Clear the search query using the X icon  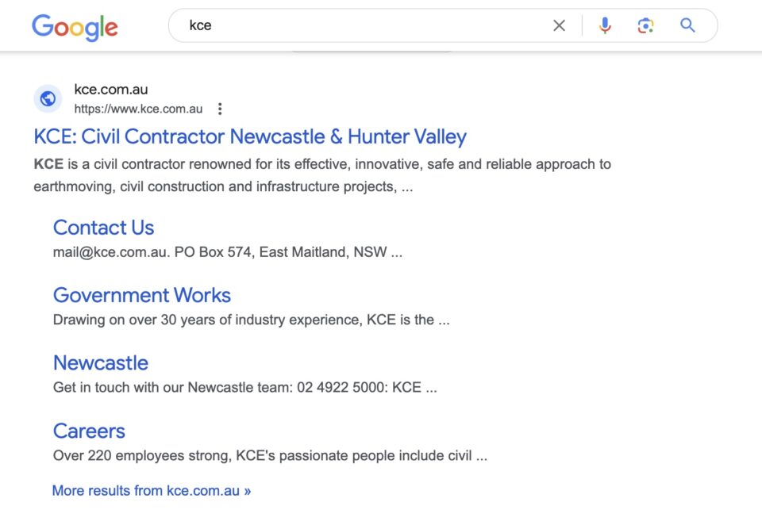pos(559,25)
